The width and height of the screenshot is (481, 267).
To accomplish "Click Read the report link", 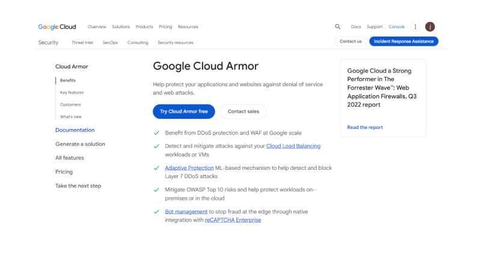I will click(365, 127).
